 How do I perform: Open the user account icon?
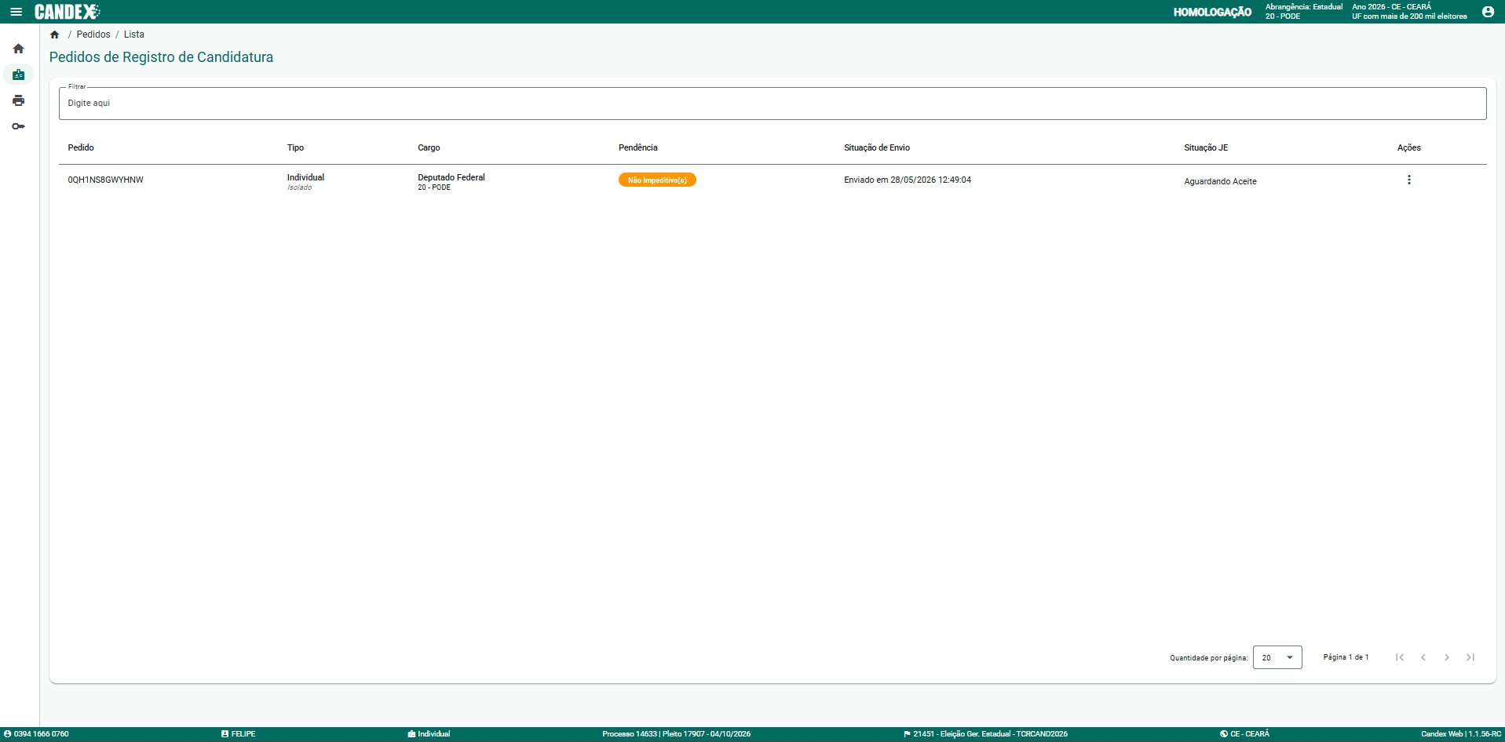[x=1488, y=12]
